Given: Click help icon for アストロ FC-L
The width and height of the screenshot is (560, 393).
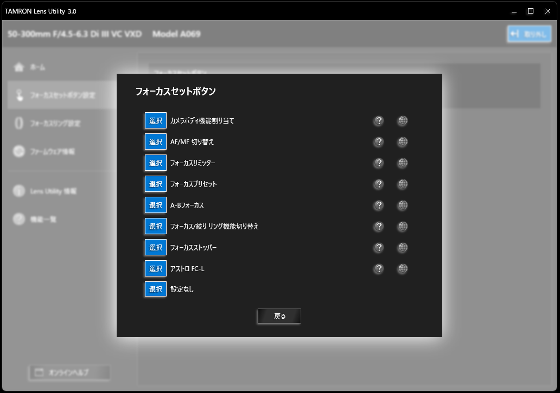Looking at the screenshot, I should point(379,269).
